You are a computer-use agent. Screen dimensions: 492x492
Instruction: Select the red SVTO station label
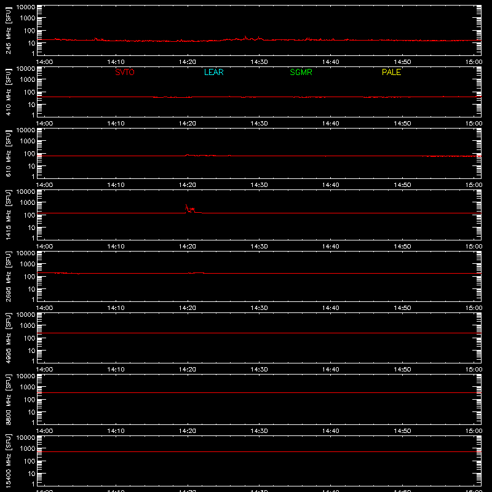point(125,72)
